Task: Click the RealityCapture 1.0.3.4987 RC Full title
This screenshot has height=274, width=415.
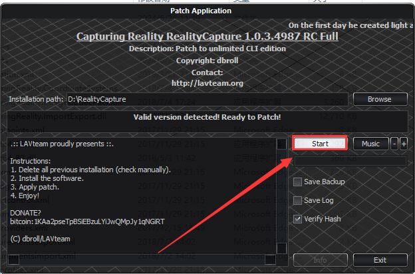Action: click(x=207, y=37)
